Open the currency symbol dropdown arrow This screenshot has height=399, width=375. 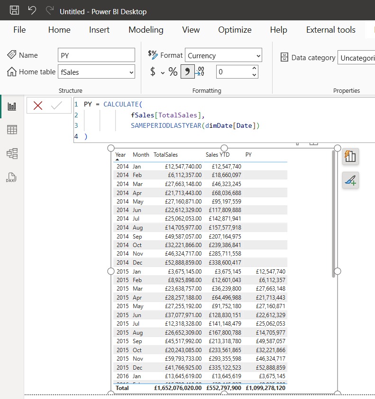click(163, 72)
